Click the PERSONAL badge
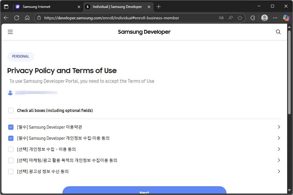The image size is (293, 195). point(21,56)
